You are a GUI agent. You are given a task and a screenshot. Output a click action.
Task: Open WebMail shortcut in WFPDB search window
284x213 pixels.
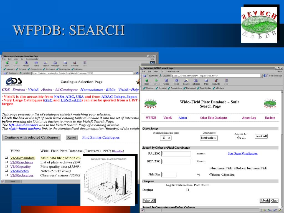click(161, 88)
